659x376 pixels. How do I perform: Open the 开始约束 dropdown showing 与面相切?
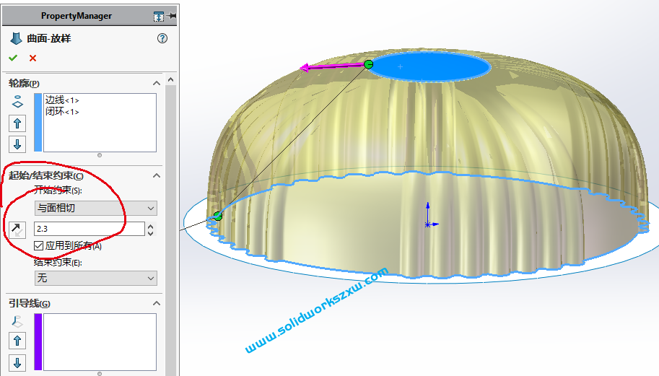96,208
